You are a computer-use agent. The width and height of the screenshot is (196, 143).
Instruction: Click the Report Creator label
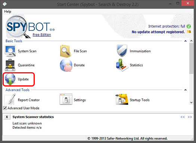29,100
